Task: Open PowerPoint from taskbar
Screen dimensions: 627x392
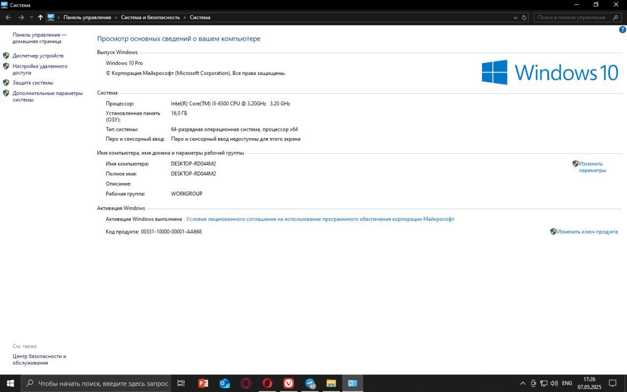Action: pos(203,383)
